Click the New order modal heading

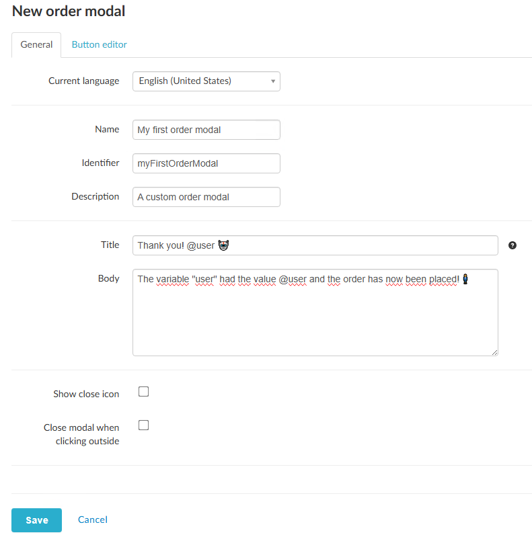pos(69,11)
